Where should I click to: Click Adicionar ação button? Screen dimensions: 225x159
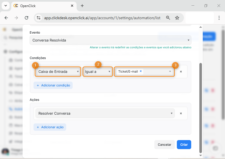(50, 127)
